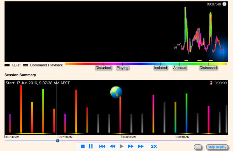The image size is (233, 151).
Task: Skip to the start of the replay
Action: tap(102, 146)
